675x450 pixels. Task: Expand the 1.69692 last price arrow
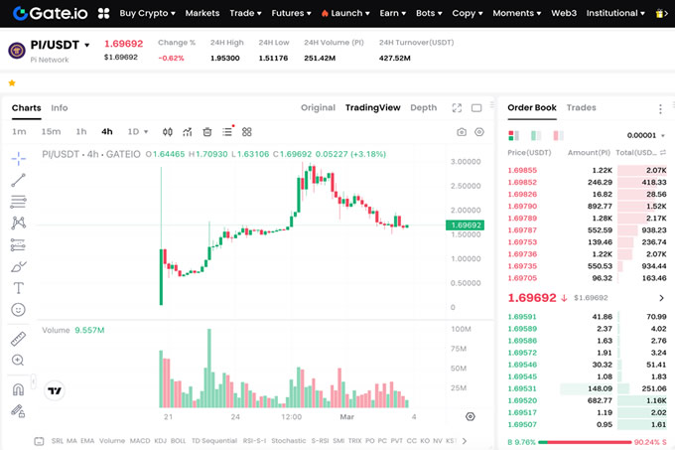[661, 298]
